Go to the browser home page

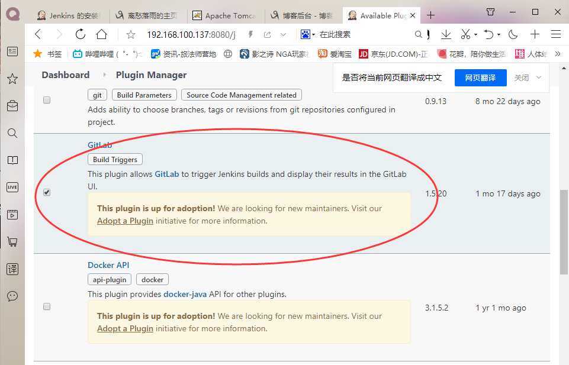[102, 34]
